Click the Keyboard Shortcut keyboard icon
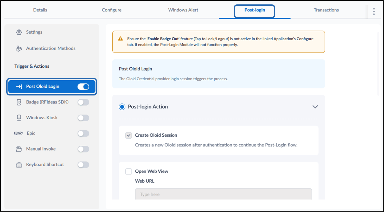The image size is (384, 212). coord(19,165)
